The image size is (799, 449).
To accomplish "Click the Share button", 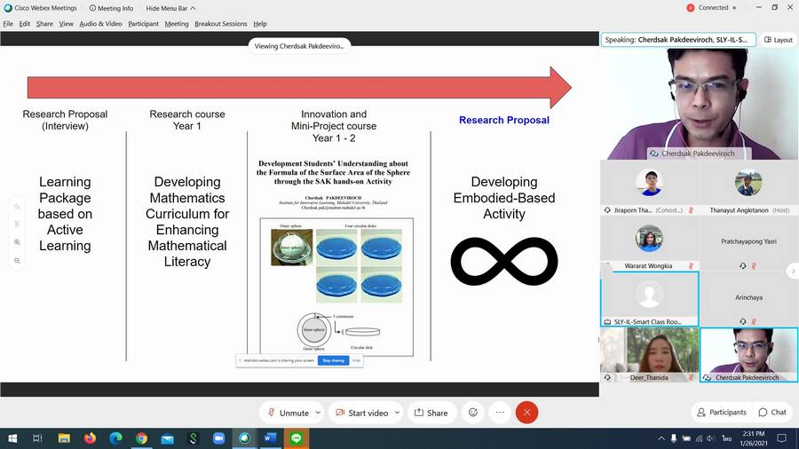I will pyautogui.click(x=431, y=413).
